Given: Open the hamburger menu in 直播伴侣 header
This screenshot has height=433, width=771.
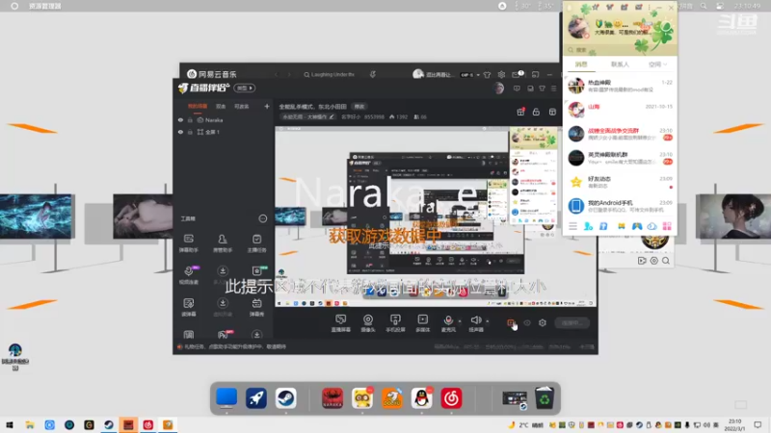Looking at the screenshot, I should 553,89.
